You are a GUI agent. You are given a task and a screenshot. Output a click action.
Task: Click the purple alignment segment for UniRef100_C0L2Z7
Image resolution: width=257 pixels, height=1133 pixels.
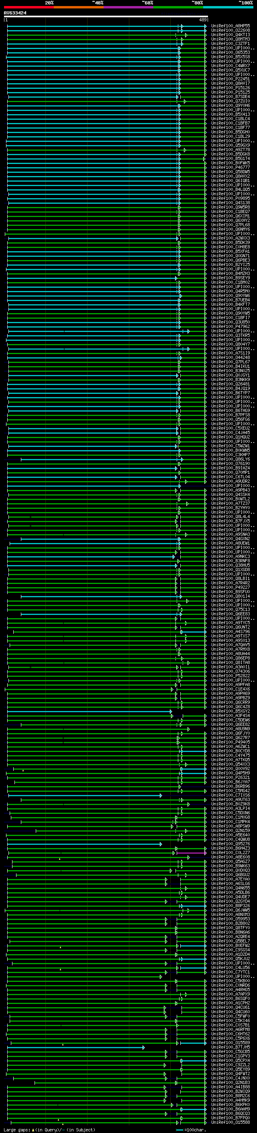(191, 853)
